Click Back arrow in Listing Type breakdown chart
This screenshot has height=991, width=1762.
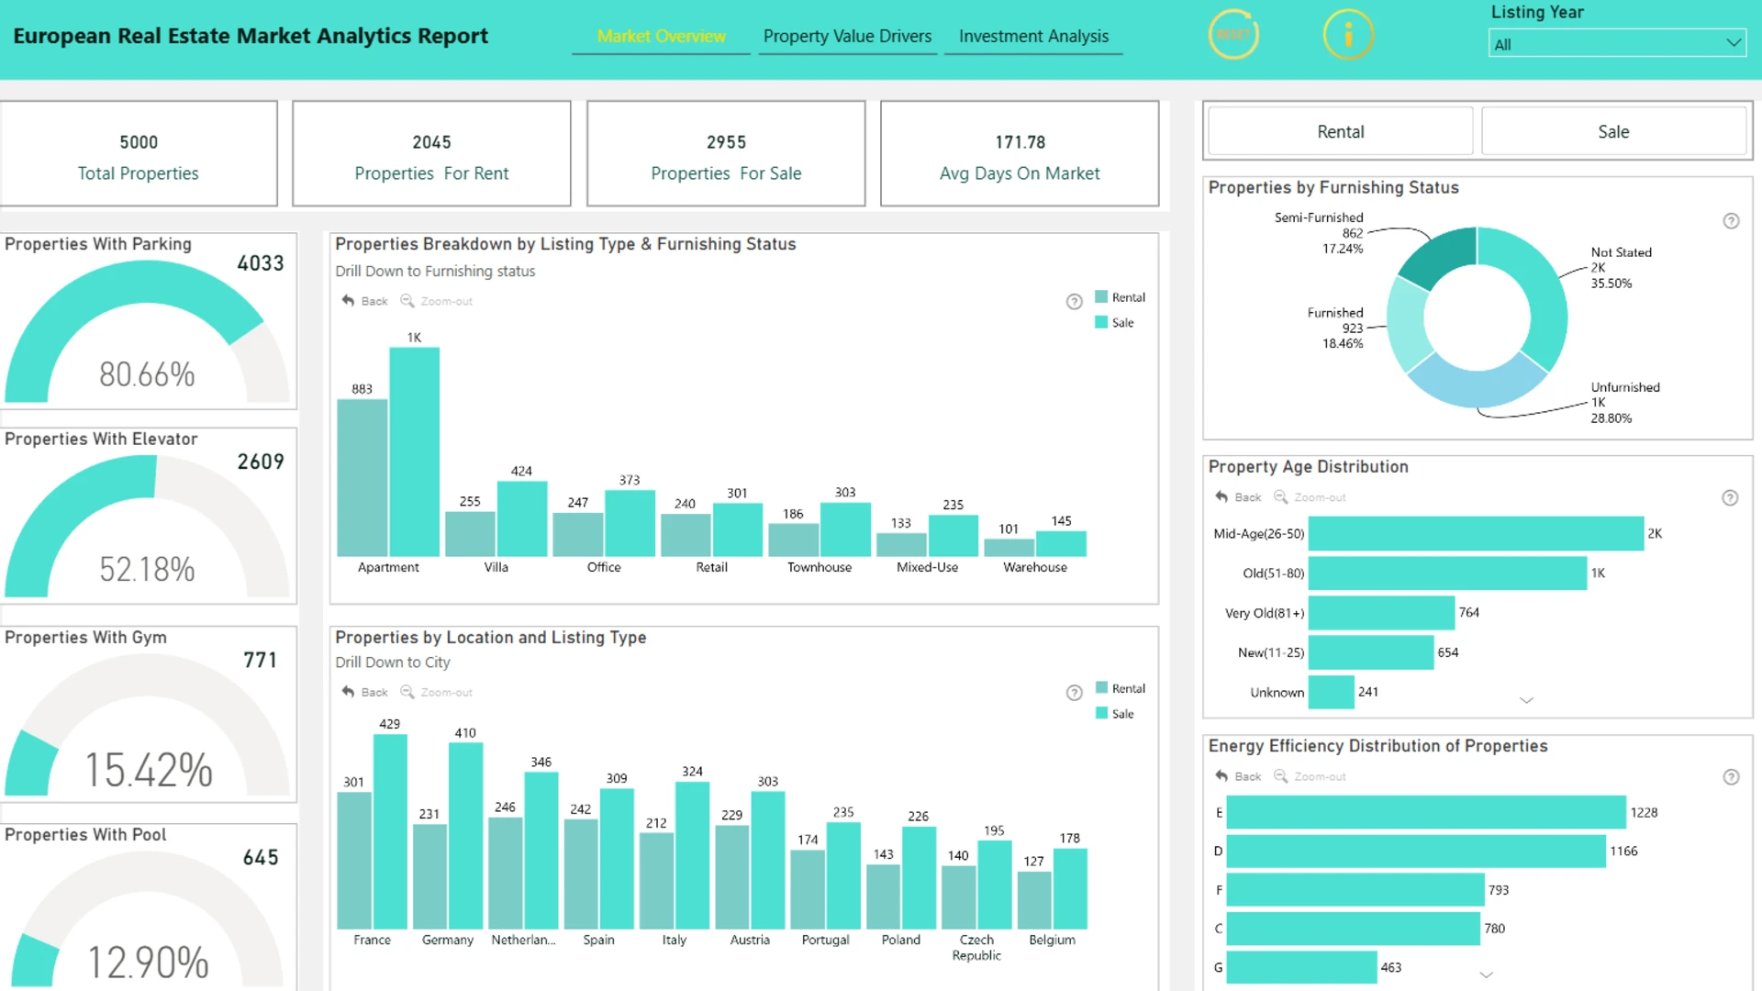pos(348,300)
